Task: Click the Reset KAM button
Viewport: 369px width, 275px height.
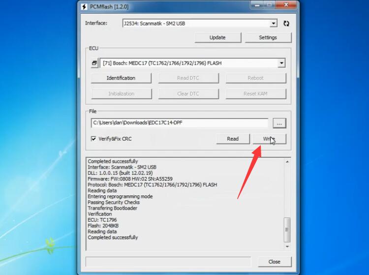Action: (256, 94)
